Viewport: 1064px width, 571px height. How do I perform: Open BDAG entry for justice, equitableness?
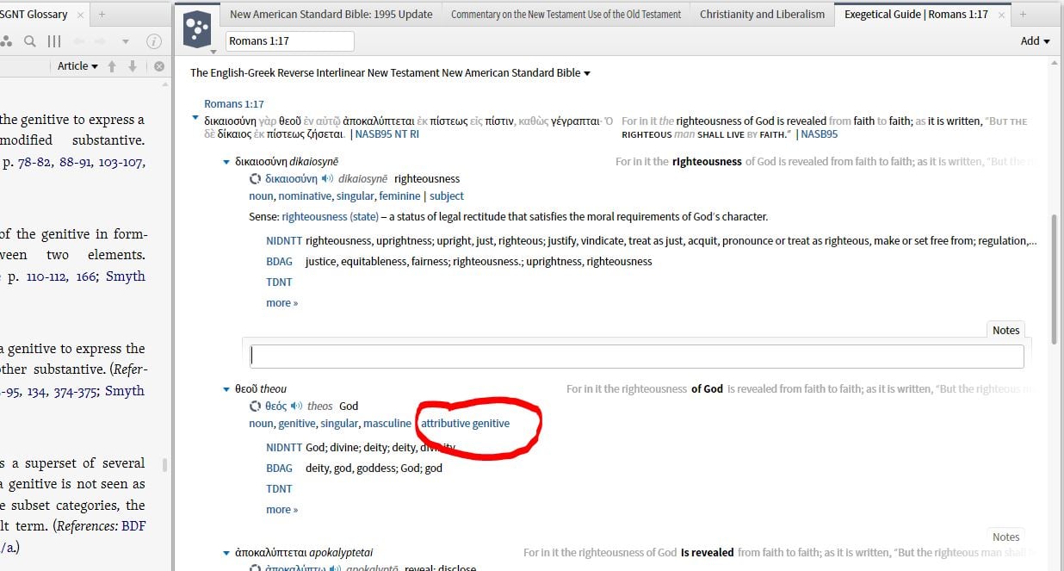pos(280,262)
